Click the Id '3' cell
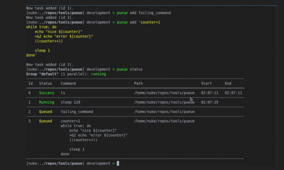Viewport: 284px width, 170px height. pos(29,121)
